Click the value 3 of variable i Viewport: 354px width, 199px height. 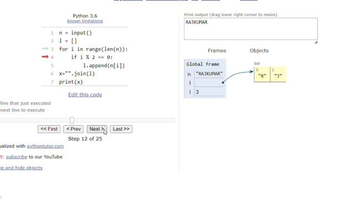click(x=197, y=92)
